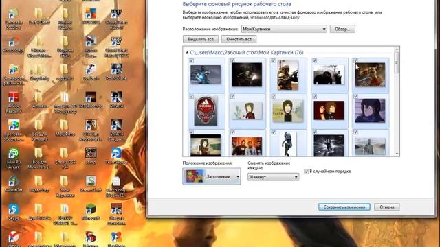
Task: Click the wallpaper list scrollbar thumb
Action: 397,63
